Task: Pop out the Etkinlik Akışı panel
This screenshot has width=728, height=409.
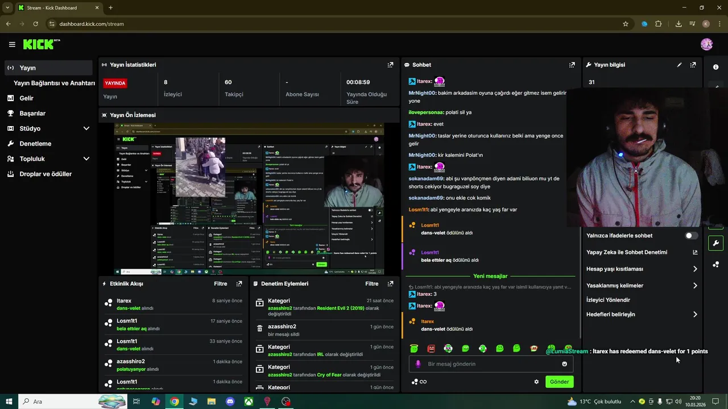Action: [239, 283]
